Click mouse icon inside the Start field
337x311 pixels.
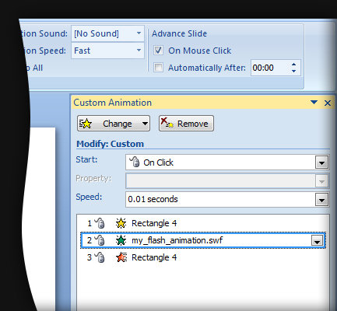click(135, 162)
